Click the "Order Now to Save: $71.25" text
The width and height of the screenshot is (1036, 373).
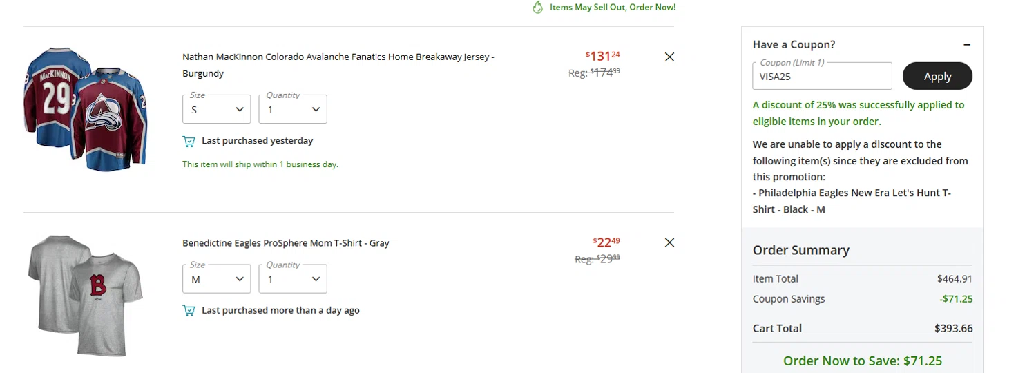[862, 361]
